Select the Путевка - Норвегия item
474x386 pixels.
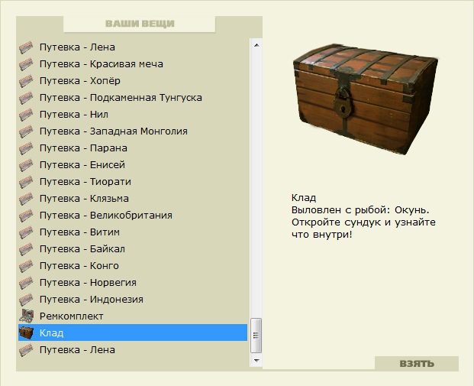[133, 283]
